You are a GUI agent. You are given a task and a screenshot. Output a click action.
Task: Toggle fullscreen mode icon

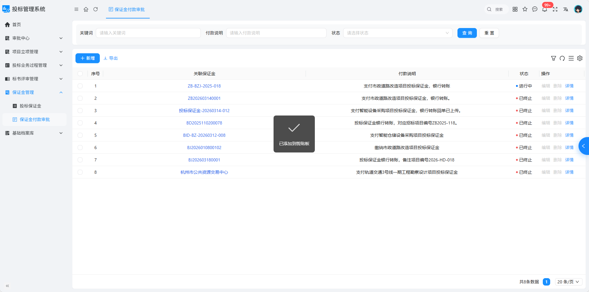point(555,9)
